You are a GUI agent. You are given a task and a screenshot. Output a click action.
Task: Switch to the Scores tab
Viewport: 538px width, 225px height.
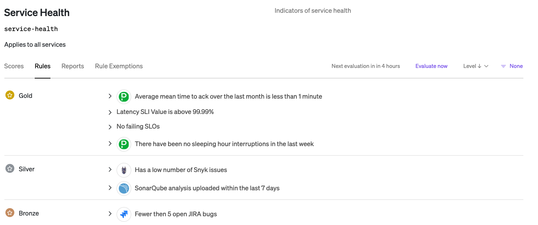[14, 66]
